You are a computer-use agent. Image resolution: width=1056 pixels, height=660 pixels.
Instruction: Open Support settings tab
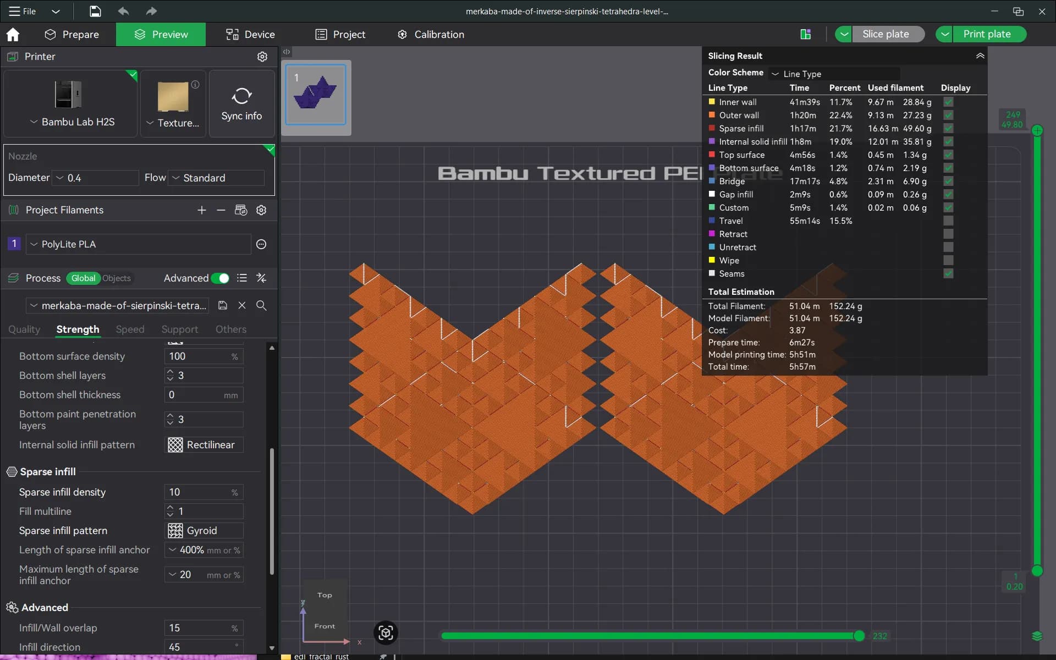(179, 329)
